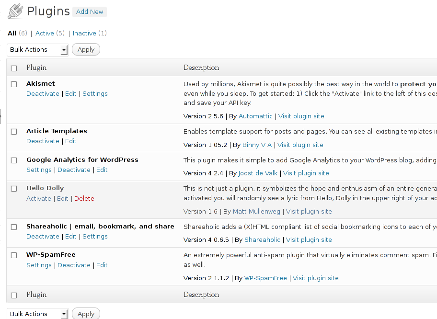Deactivate Article Templates plugin
Screen dimensions: 437x319
(x=43, y=141)
